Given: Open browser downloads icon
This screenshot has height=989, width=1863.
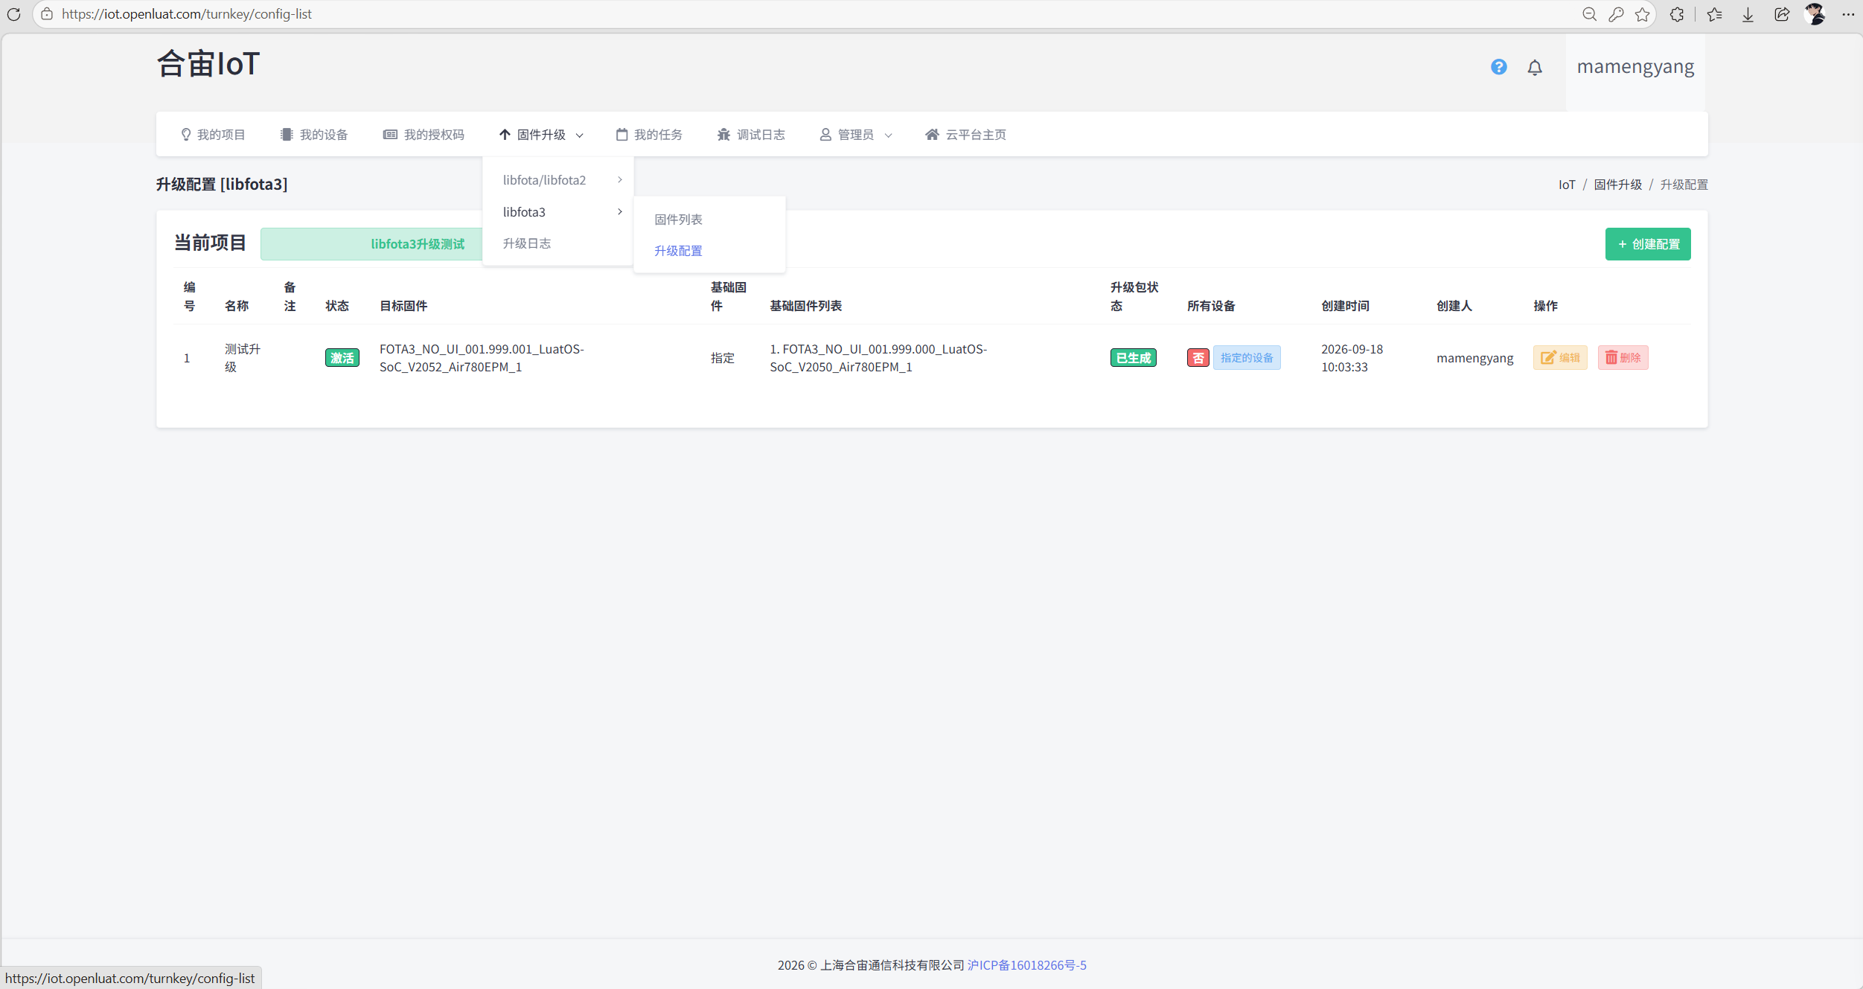Looking at the screenshot, I should (x=1748, y=14).
